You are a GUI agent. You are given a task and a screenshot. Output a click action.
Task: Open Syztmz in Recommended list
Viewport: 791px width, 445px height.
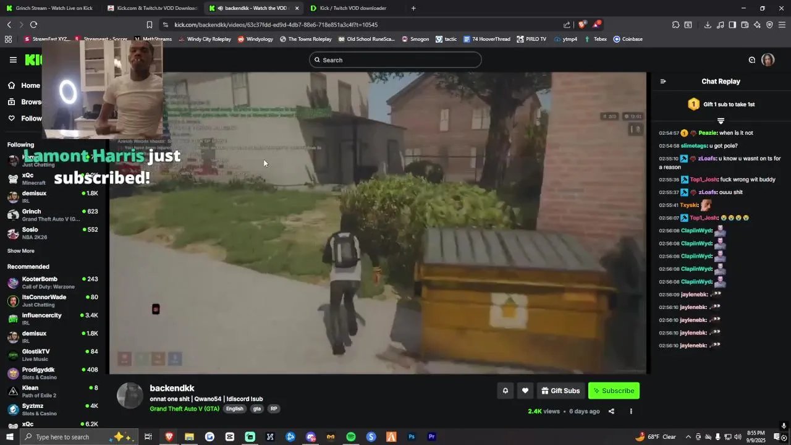pyautogui.click(x=53, y=409)
